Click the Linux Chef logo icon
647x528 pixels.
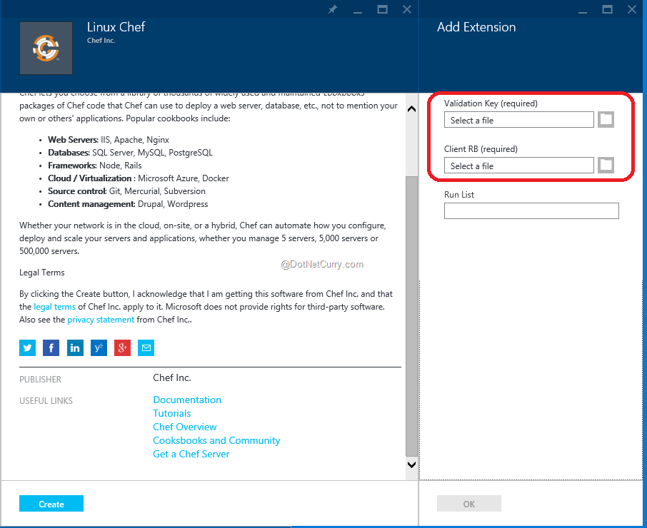pyautogui.click(x=46, y=49)
